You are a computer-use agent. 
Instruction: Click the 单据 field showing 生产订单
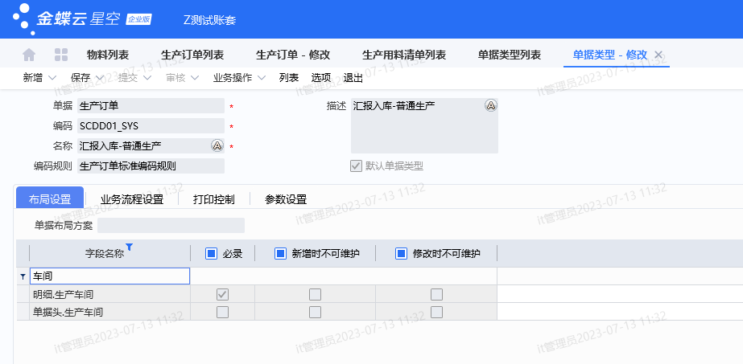point(151,105)
